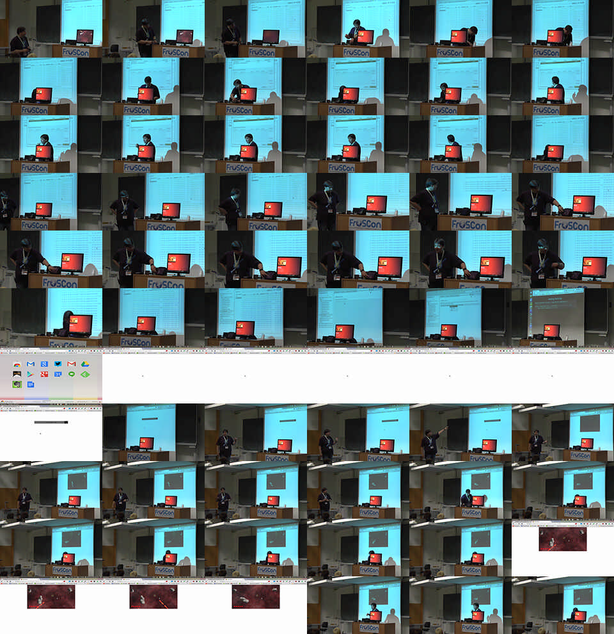614x634 pixels.
Task: Select the empty-stage thumbnail with black bar projected
Action: point(153,432)
